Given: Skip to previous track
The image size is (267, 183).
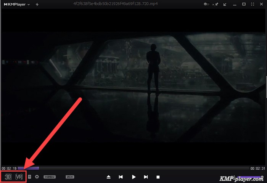Looking at the screenshot, I should pyautogui.click(x=121, y=177).
